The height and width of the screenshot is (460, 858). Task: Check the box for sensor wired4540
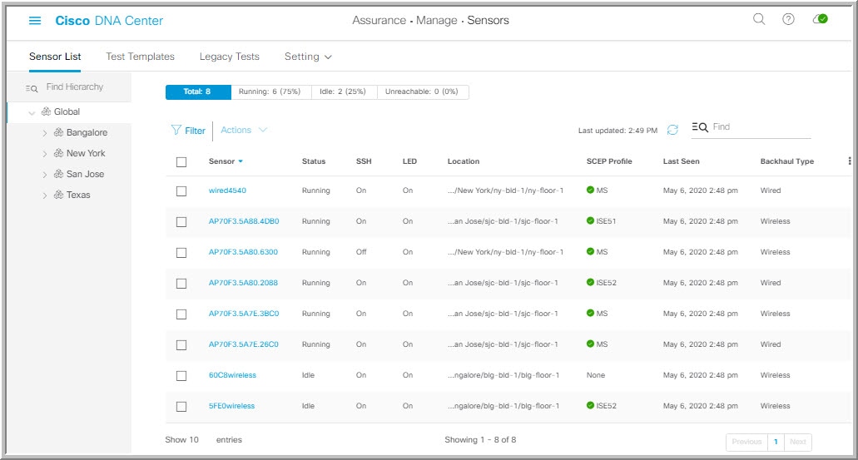tap(181, 191)
